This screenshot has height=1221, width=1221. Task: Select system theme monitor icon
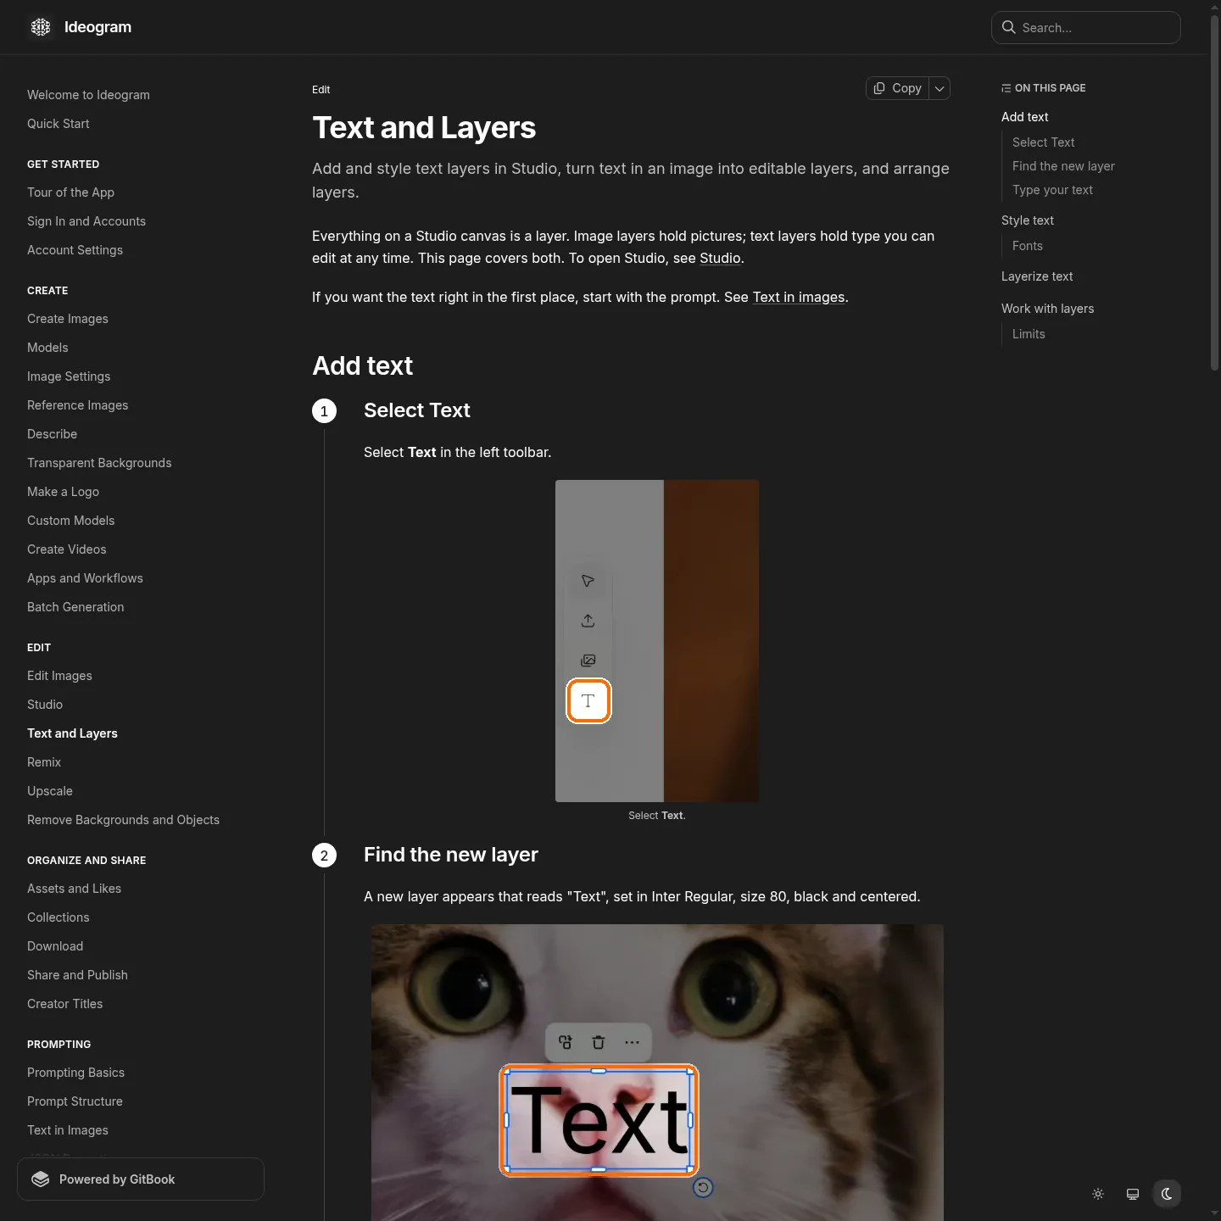(1133, 1194)
